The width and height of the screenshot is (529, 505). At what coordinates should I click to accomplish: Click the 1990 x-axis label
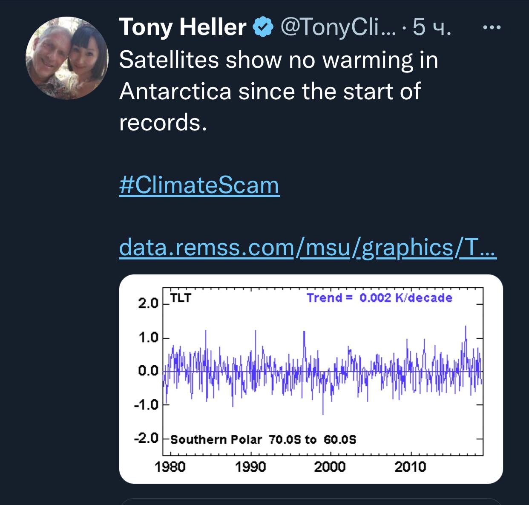[x=250, y=467]
